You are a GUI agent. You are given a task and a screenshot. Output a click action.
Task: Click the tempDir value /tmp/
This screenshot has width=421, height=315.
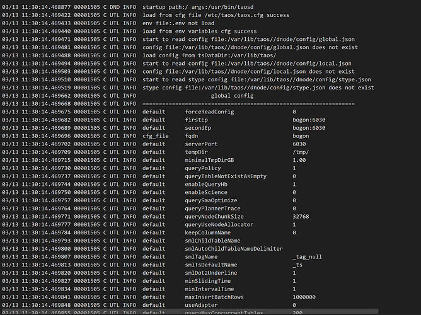tap(300, 152)
